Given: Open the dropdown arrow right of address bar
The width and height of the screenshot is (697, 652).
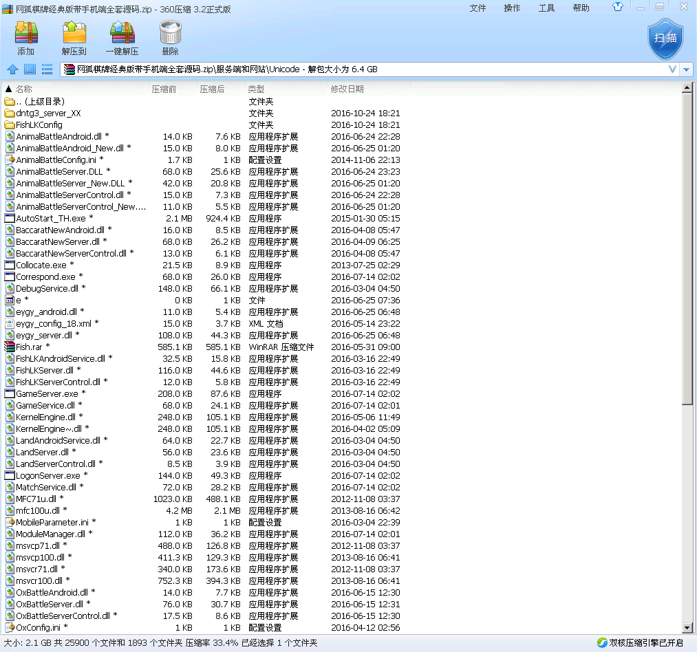Looking at the screenshot, I should (687, 69).
